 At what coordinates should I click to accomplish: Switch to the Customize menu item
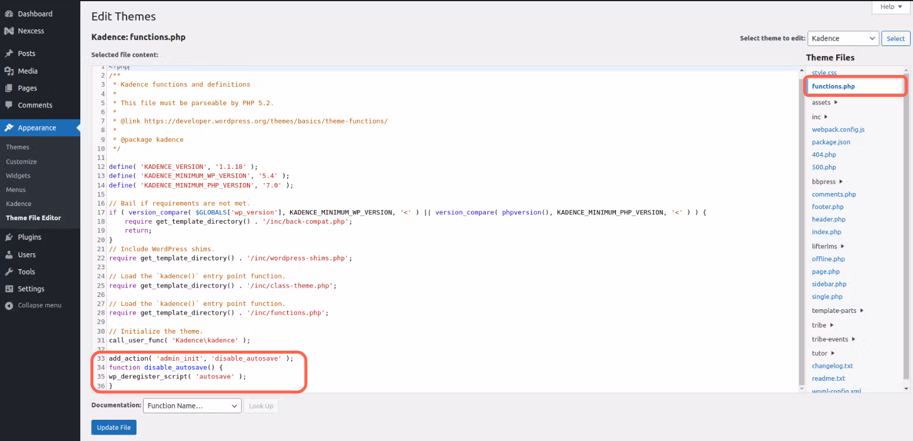(21, 161)
